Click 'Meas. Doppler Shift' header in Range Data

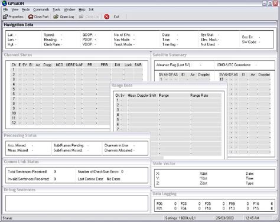[142, 96]
